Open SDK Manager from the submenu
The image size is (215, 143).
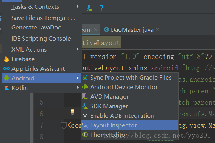pos(129,106)
